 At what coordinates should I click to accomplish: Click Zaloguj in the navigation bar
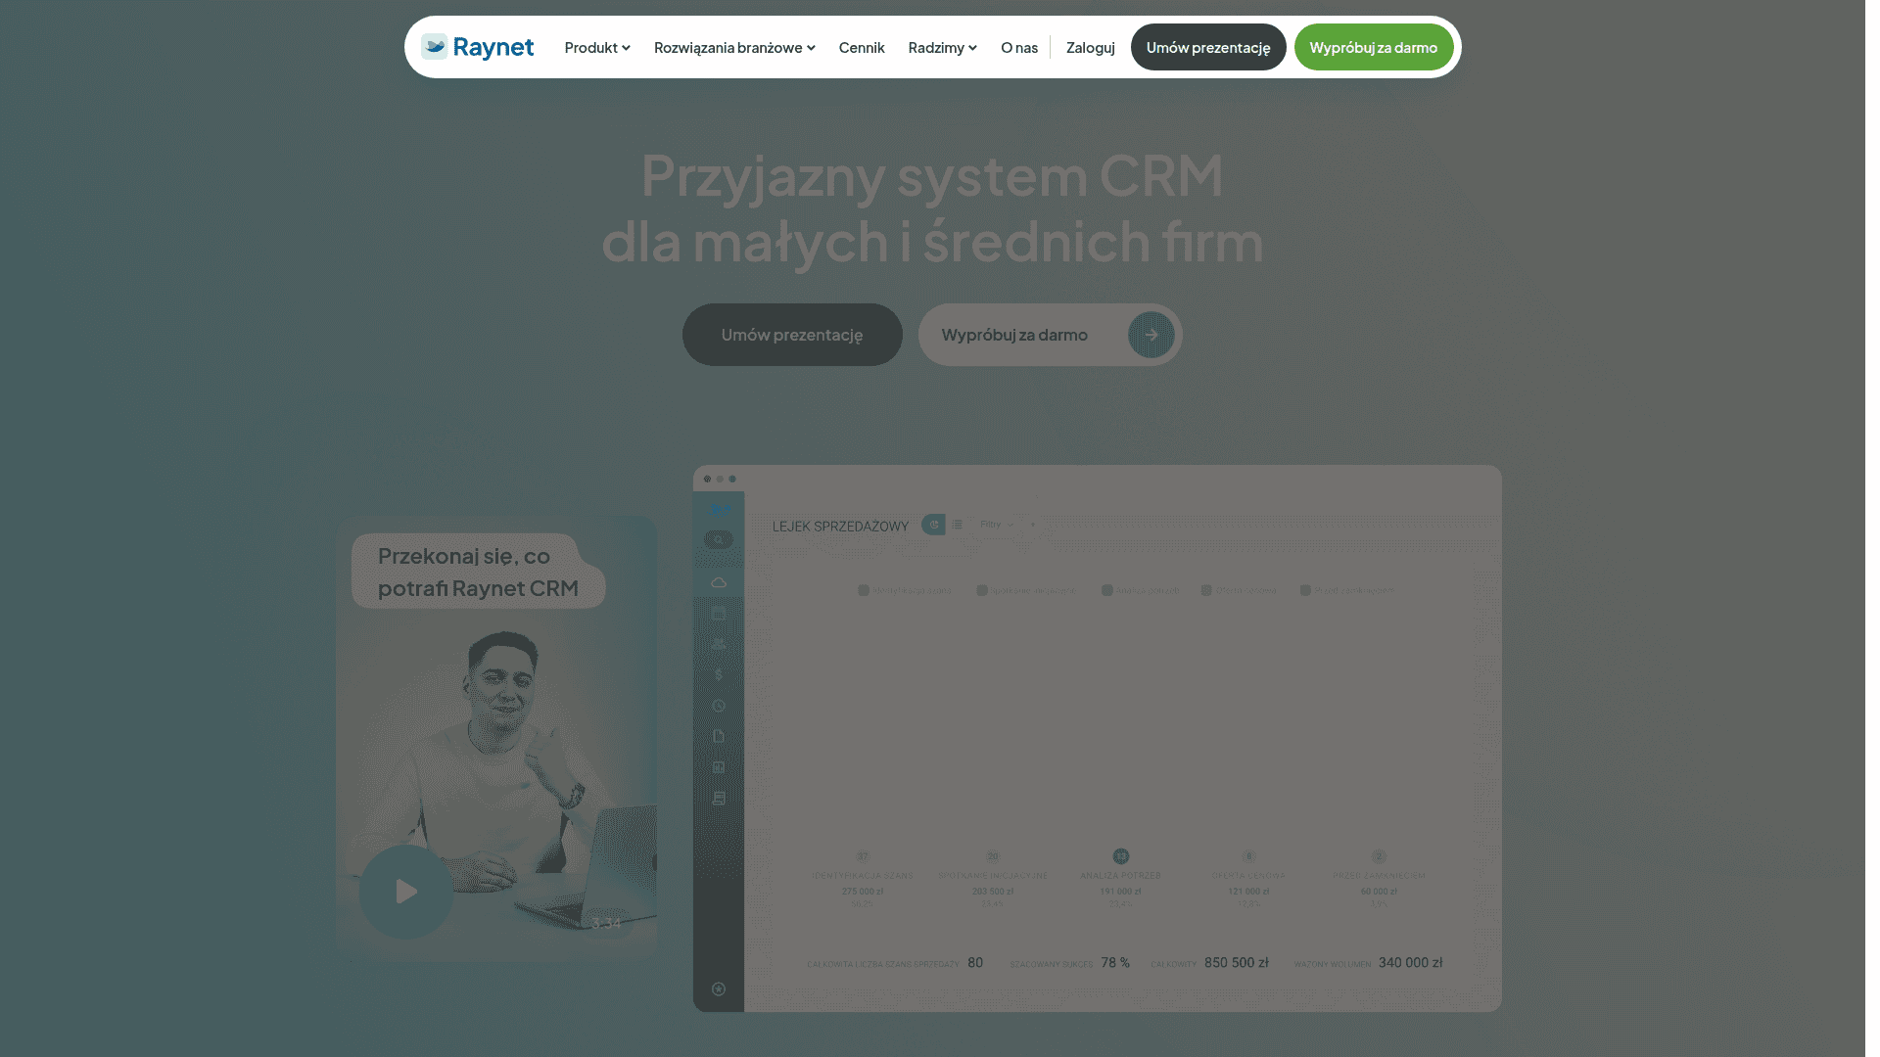[x=1090, y=47]
